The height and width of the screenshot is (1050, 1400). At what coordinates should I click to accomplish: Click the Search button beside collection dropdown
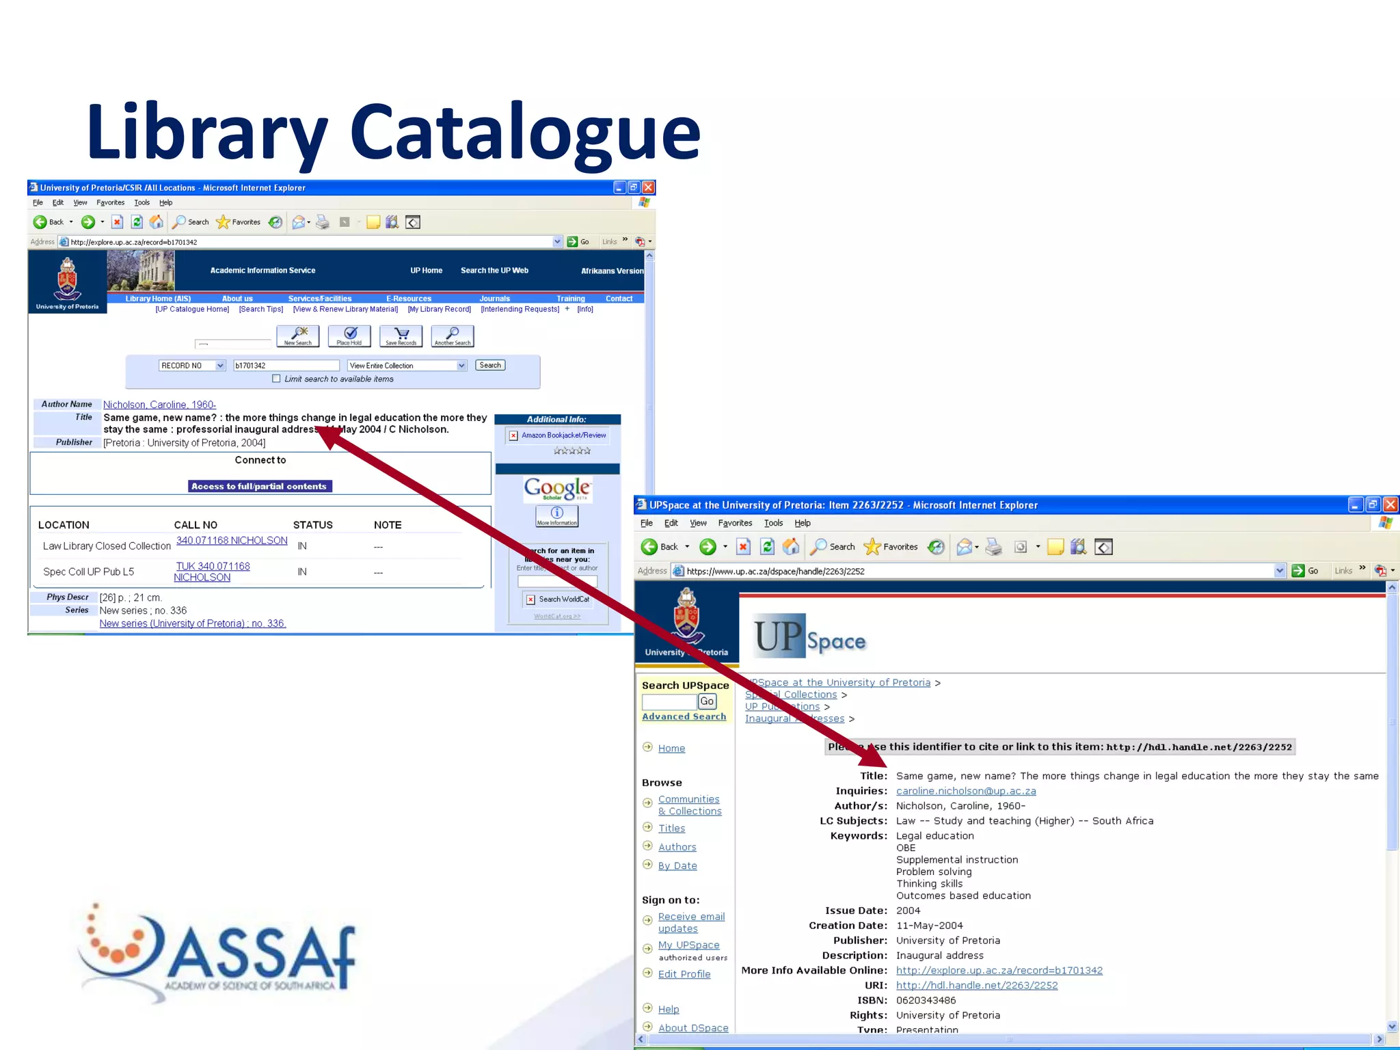tap(490, 365)
